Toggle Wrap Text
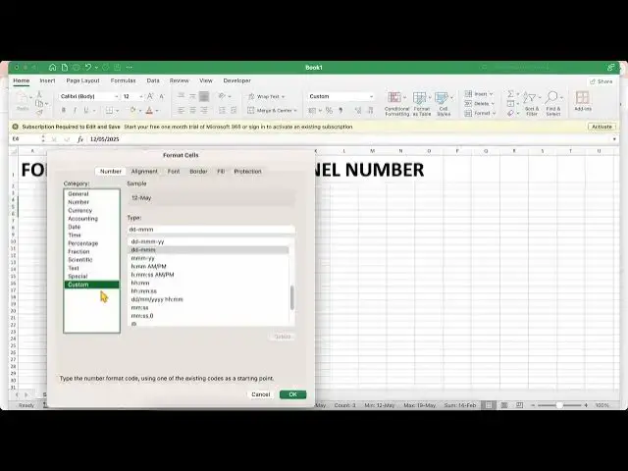Viewport: 628px width, 471px height. point(265,96)
